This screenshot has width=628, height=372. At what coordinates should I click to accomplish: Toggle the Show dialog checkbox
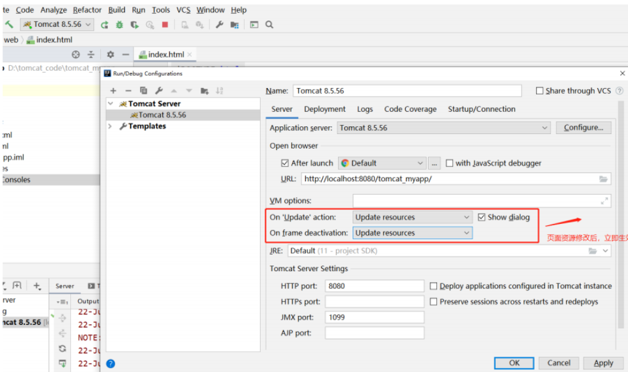482,217
